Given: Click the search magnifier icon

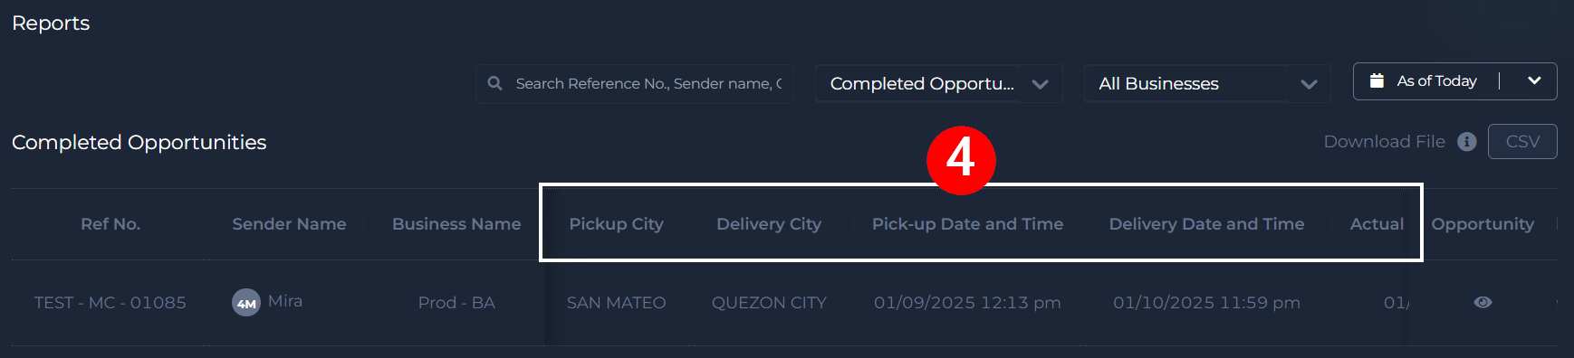Looking at the screenshot, I should (494, 83).
